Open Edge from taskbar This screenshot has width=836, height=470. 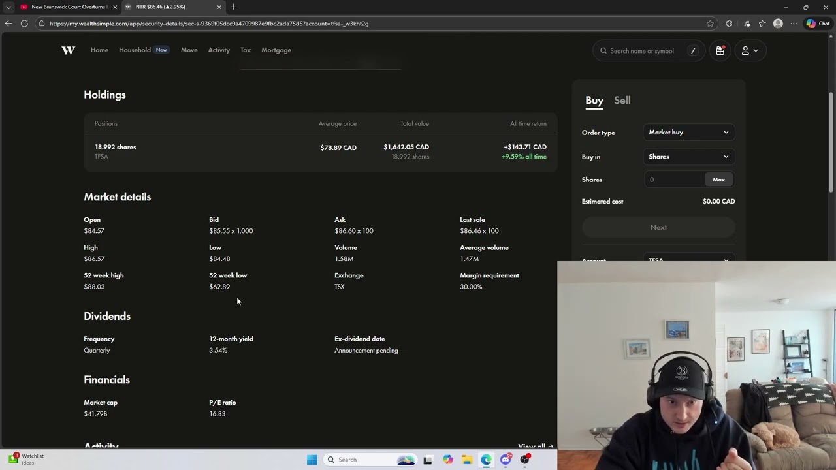tap(486, 460)
